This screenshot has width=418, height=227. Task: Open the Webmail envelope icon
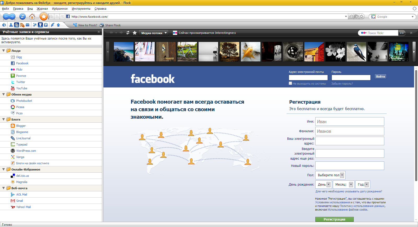tap(27, 25)
